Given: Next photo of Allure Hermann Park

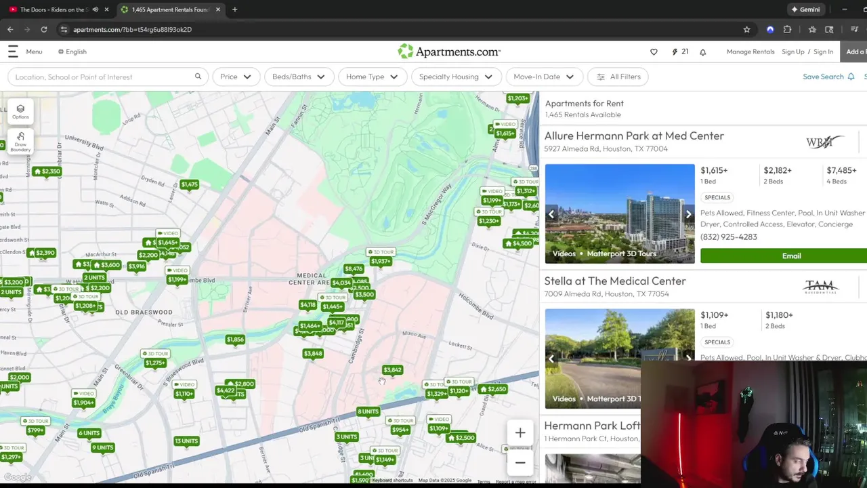Looking at the screenshot, I should coord(688,214).
